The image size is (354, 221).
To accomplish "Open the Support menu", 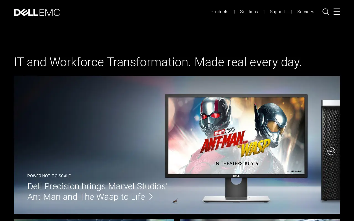I will (278, 12).
